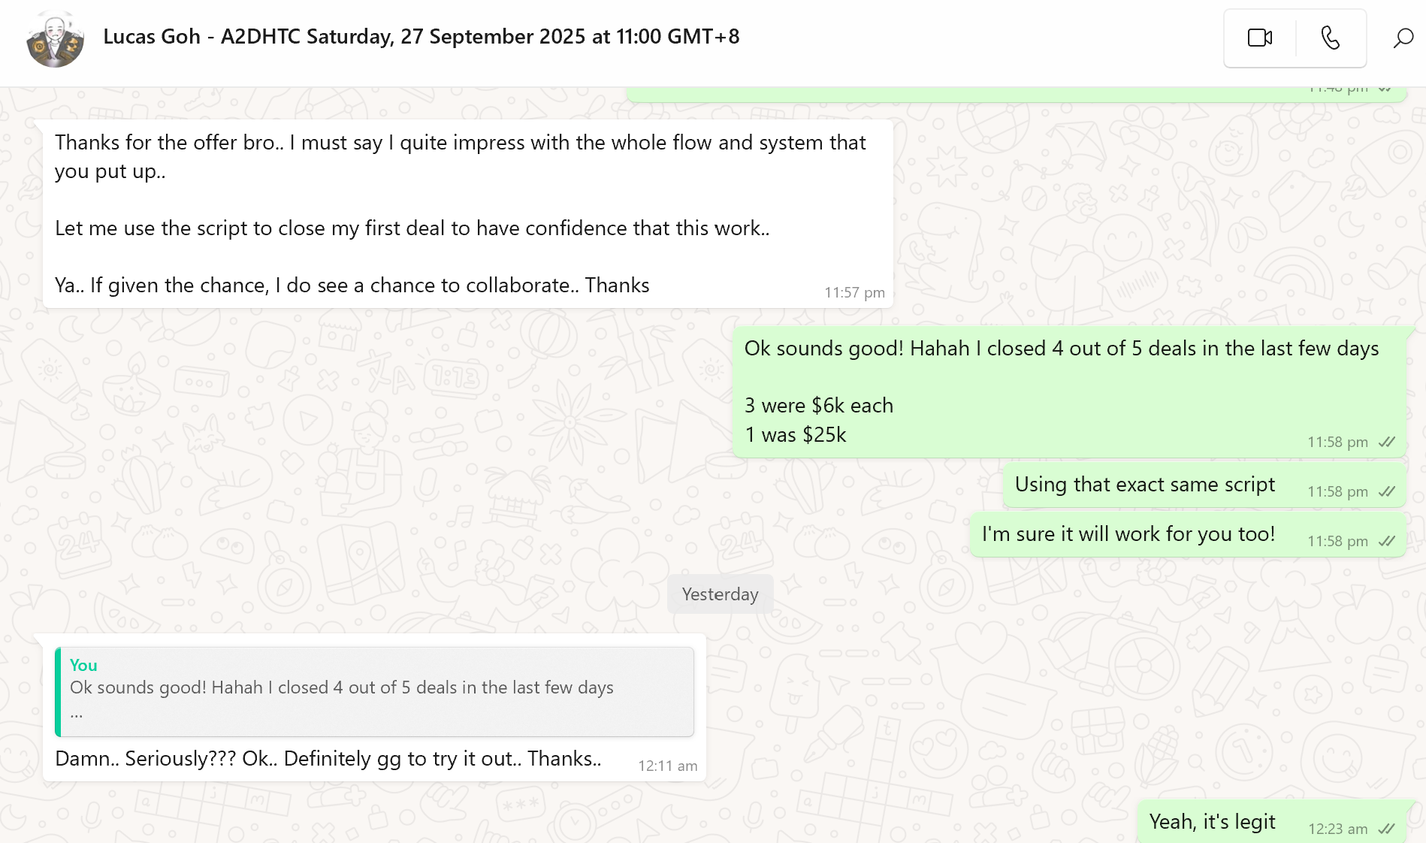This screenshot has height=843, width=1426.
Task: Start a voice call from the header
Action: (1330, 38)
